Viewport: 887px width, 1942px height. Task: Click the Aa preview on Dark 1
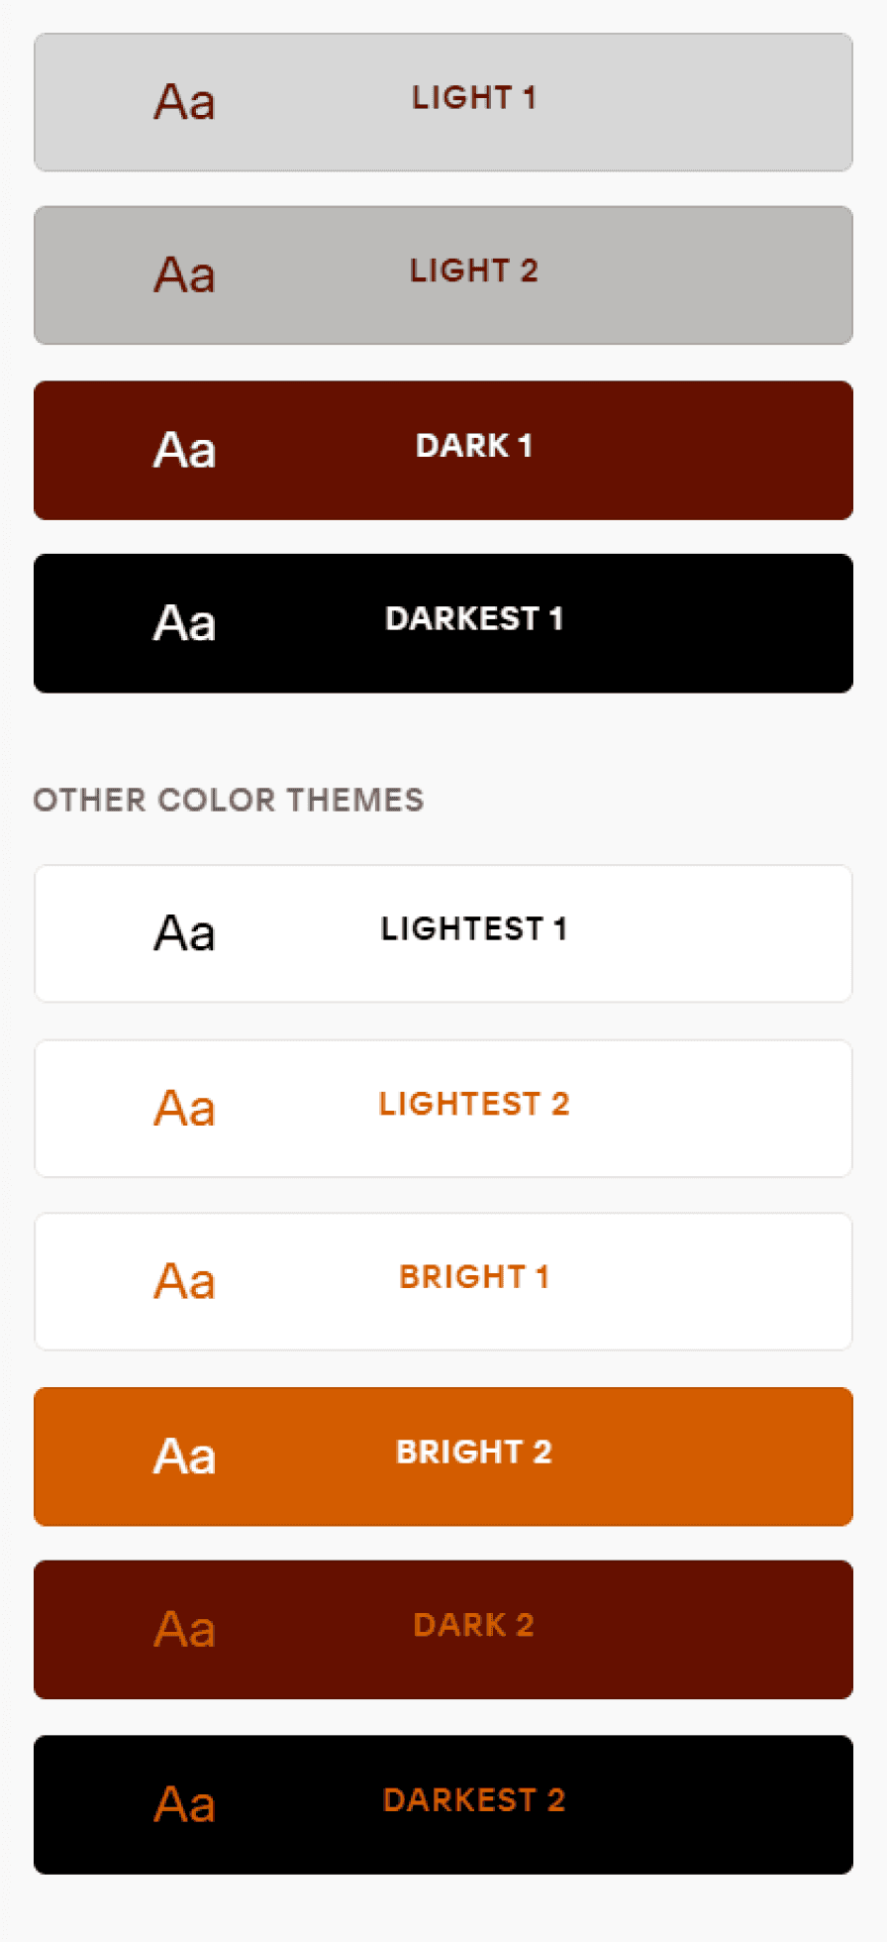(184, 450)
